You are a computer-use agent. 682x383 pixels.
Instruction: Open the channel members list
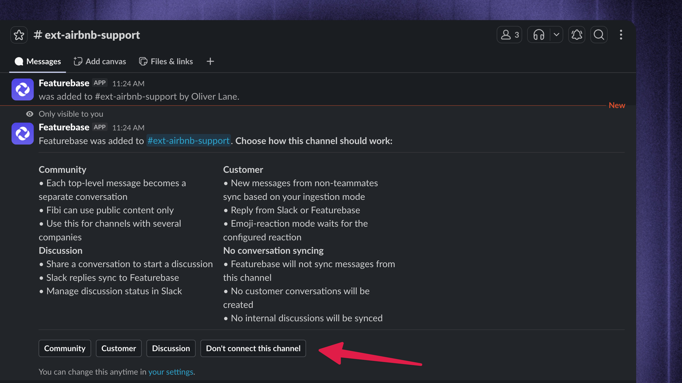coord(509,35)
